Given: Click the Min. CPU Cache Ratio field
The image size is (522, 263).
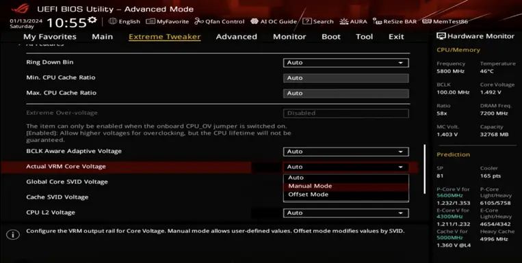Looking at the screenshot, I should [x=346, y=78].
